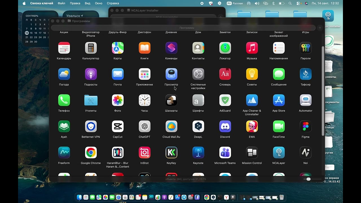Image resolution: width=361 pixels, height=203 pixels.
Task: Launch the Калькулятор app
Action: 91,48
